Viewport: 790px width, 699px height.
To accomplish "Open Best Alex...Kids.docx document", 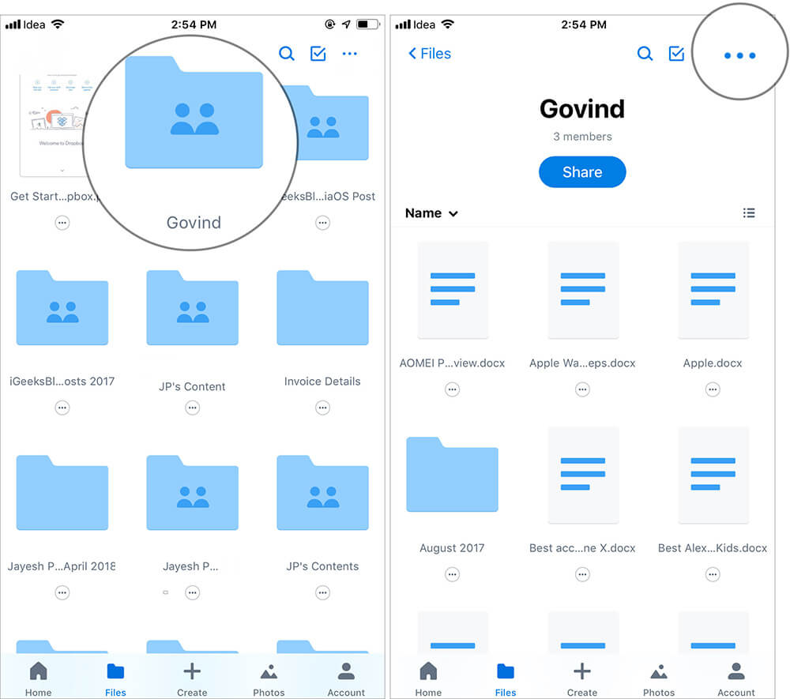I will pyautogui.click(x=713, y=475).
